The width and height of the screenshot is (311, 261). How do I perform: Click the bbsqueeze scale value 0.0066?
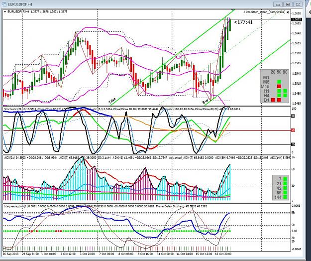296,206
